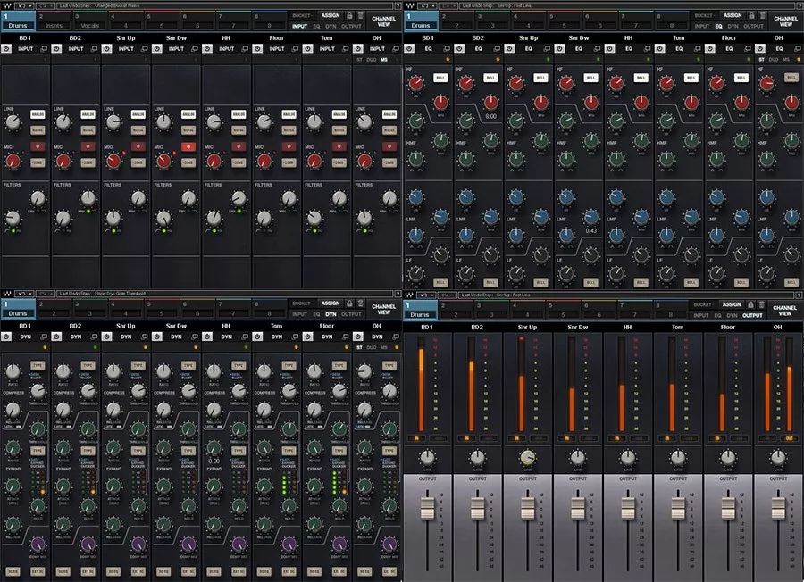The height and width of the screenshot is (582, 804).
Task: Toggle HF BELL on BD1 EQ strip
Action: (440, 78)
